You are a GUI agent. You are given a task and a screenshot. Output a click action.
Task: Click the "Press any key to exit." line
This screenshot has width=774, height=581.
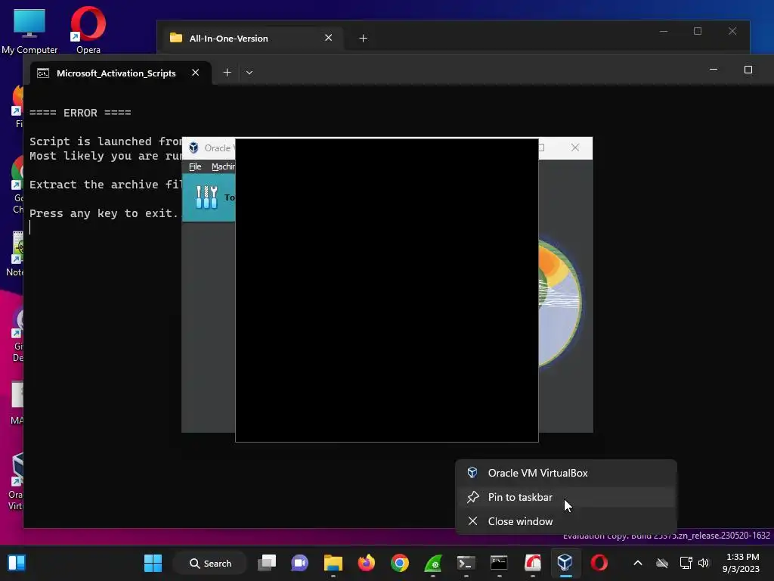point(104,213)
